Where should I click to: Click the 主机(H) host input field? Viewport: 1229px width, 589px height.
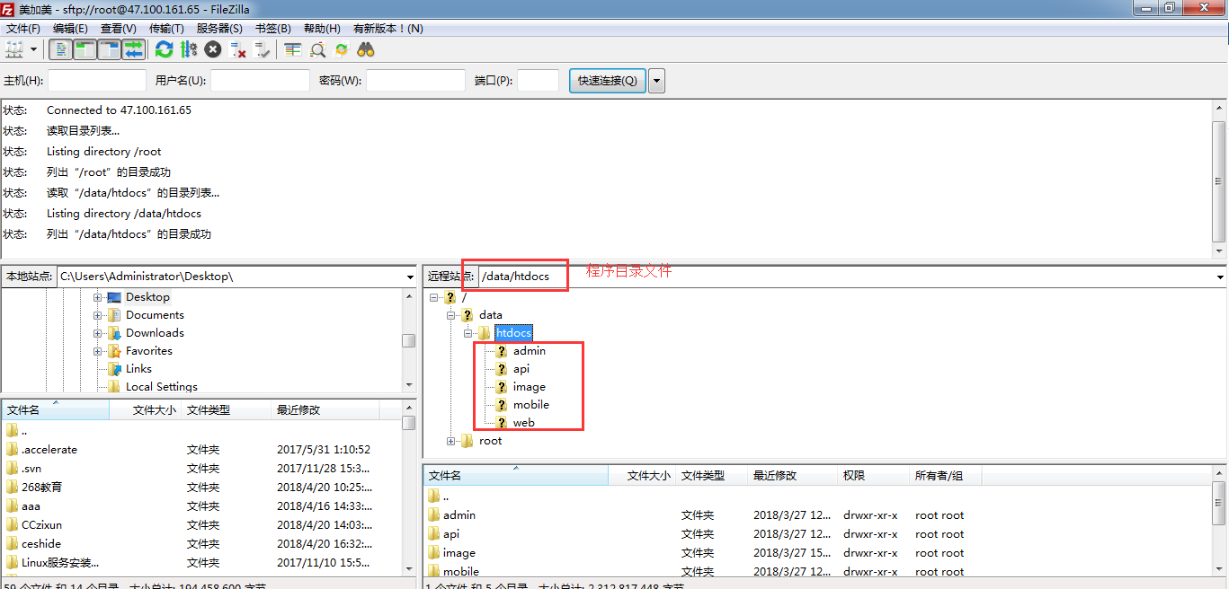coord(97,81)
